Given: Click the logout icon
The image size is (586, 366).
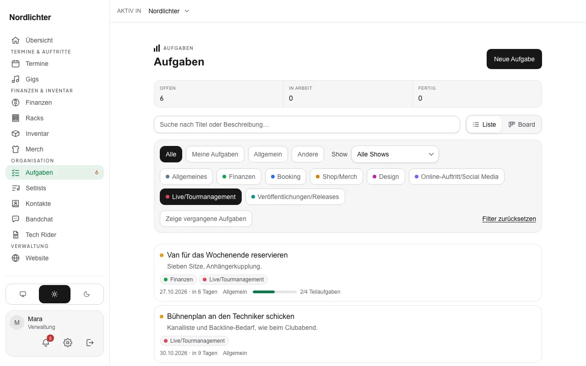Looking at the screenshot, I should 90,343.
